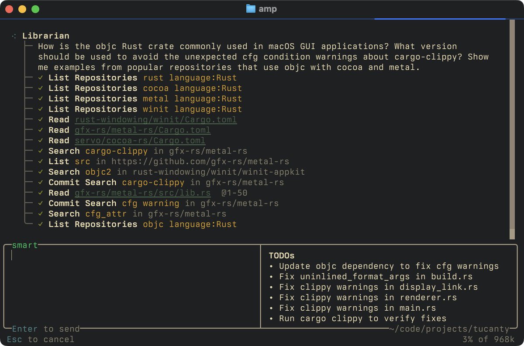Open the rust-windowing/winit/Cargo.toml link
The width and height of the screenshot is (524, 346).
(x=156, y=120)
